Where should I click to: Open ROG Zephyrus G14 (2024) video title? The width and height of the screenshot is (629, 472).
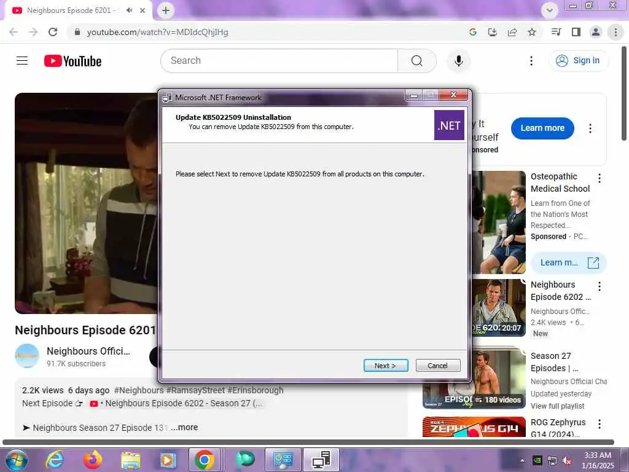click(x=558, y=428)
